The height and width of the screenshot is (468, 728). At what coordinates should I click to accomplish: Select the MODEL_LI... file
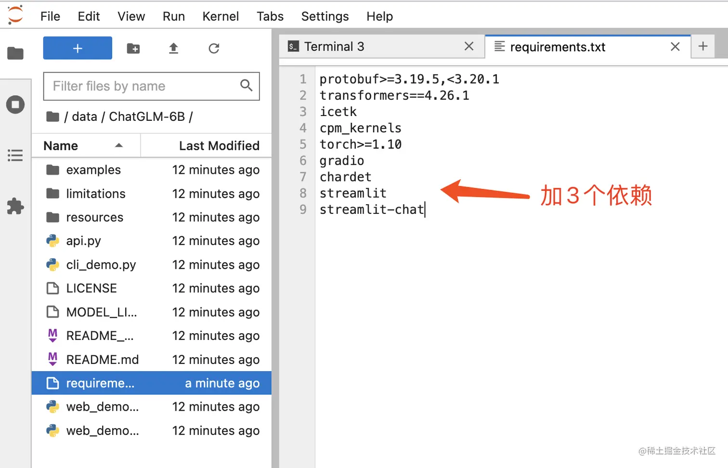click(152, 312)
